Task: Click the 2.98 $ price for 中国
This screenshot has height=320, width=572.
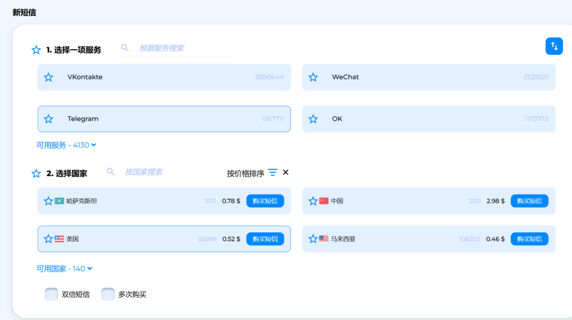Action: tap(496, 201)
